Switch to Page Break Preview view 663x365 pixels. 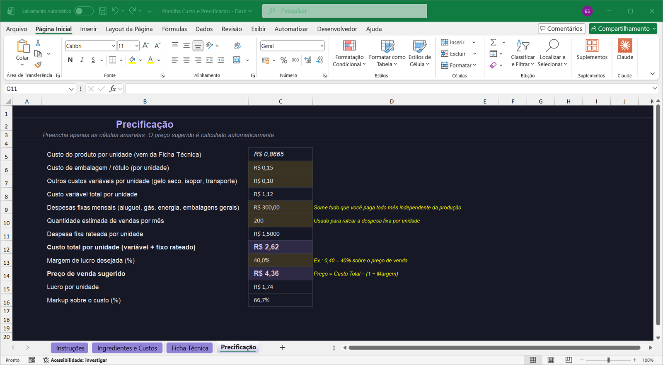click(569, 360)
